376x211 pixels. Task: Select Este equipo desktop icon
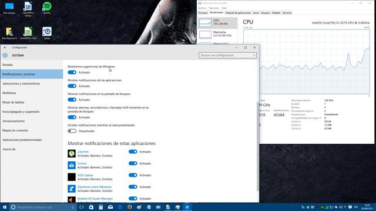click(9, 8)
